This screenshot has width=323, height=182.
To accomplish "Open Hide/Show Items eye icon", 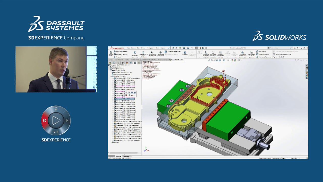I will click(228, 60).
